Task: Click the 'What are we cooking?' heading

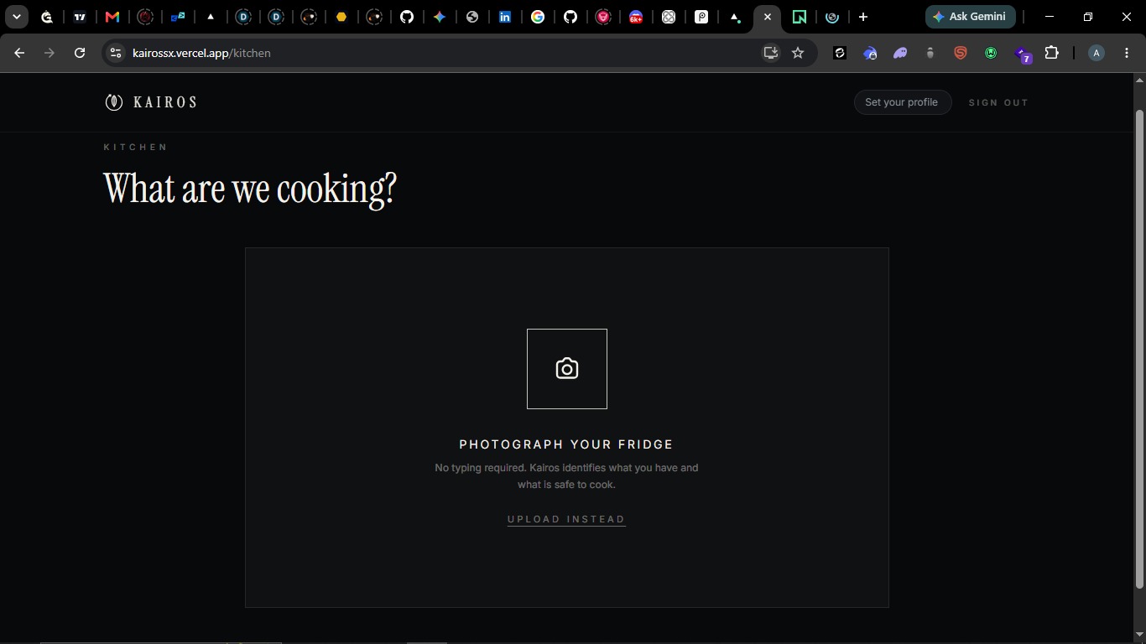Action: [250, 189]
